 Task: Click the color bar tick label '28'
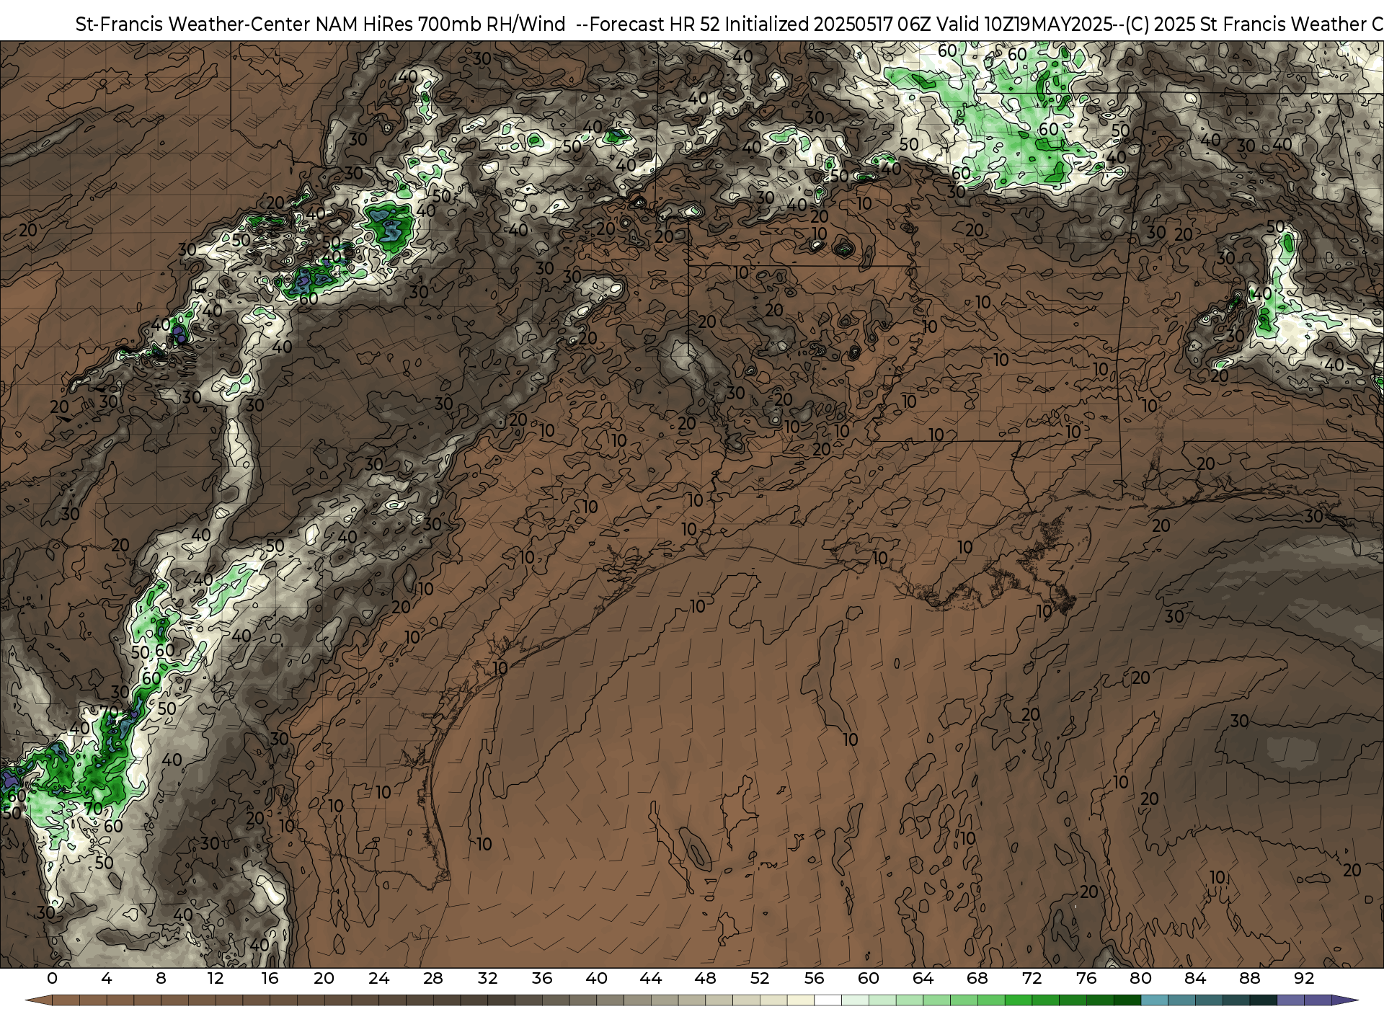point(433,978)
